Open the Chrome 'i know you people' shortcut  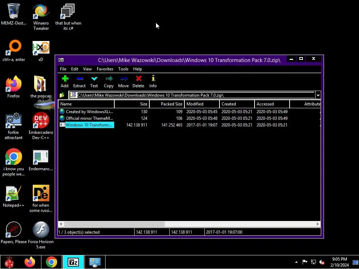[x=14, y=163]
